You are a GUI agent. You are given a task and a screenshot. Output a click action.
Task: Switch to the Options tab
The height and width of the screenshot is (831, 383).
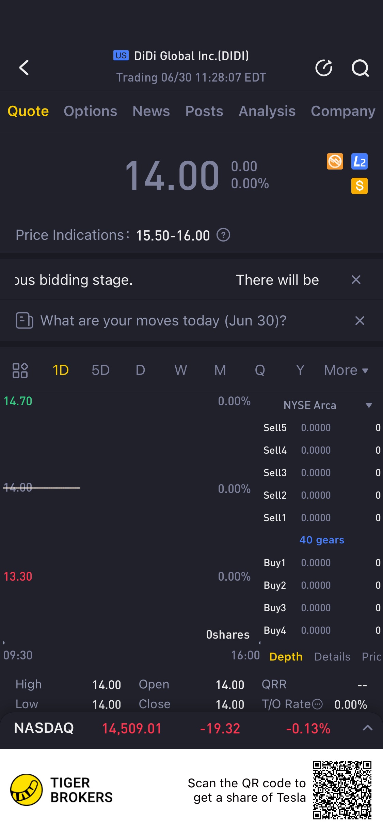90,111
